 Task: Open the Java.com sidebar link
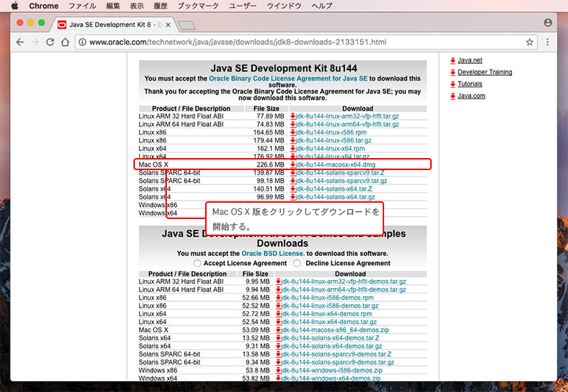pyautogui.click(x=471, y=96)
